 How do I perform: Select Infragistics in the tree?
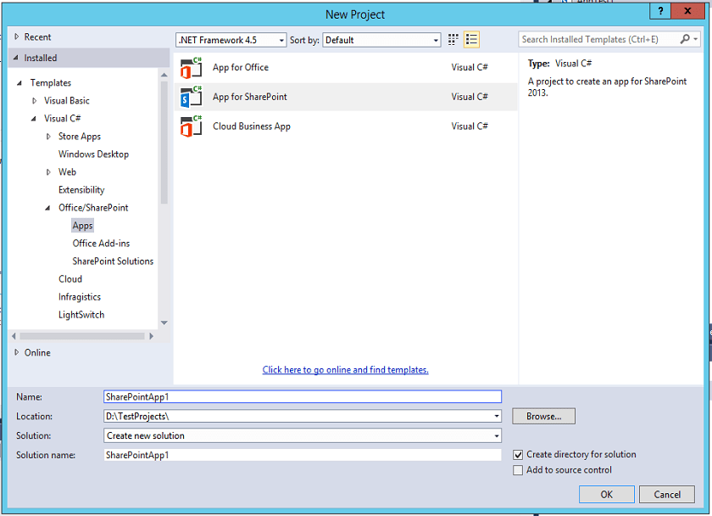pos(80,297)
